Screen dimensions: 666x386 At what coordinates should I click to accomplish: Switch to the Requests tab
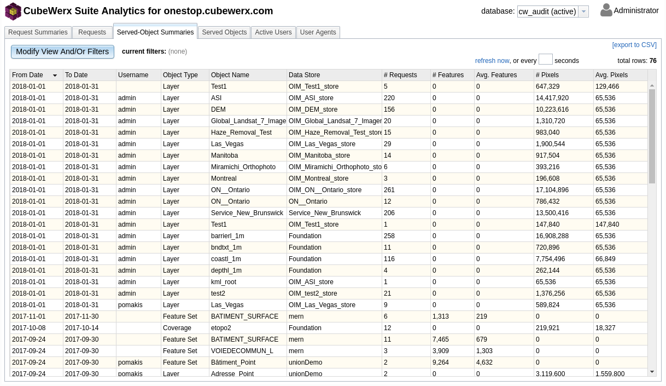click(x=92, y=32)
